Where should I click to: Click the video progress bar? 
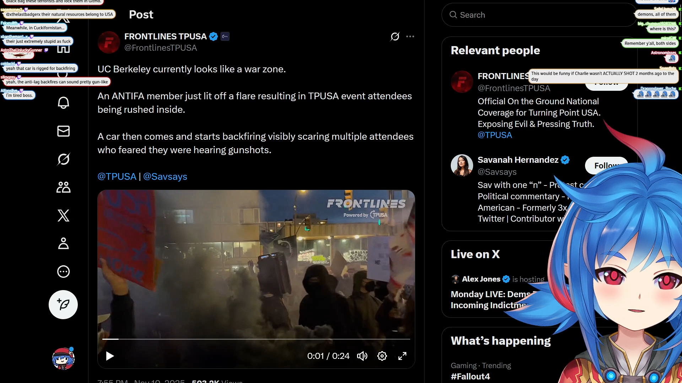point(256,339)
